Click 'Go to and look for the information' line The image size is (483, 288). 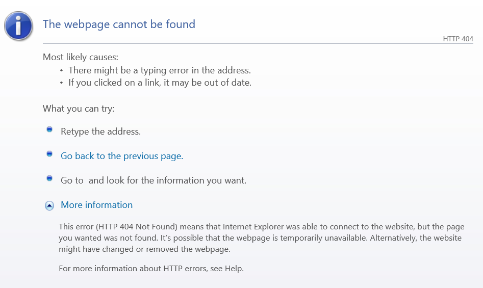click(154, 180)
